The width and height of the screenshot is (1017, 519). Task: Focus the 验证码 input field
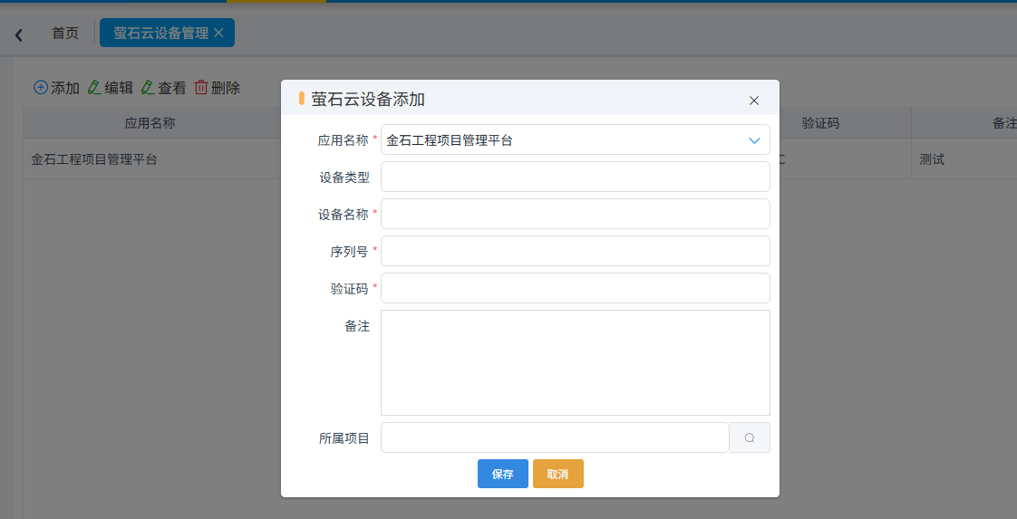pos(576,288)
